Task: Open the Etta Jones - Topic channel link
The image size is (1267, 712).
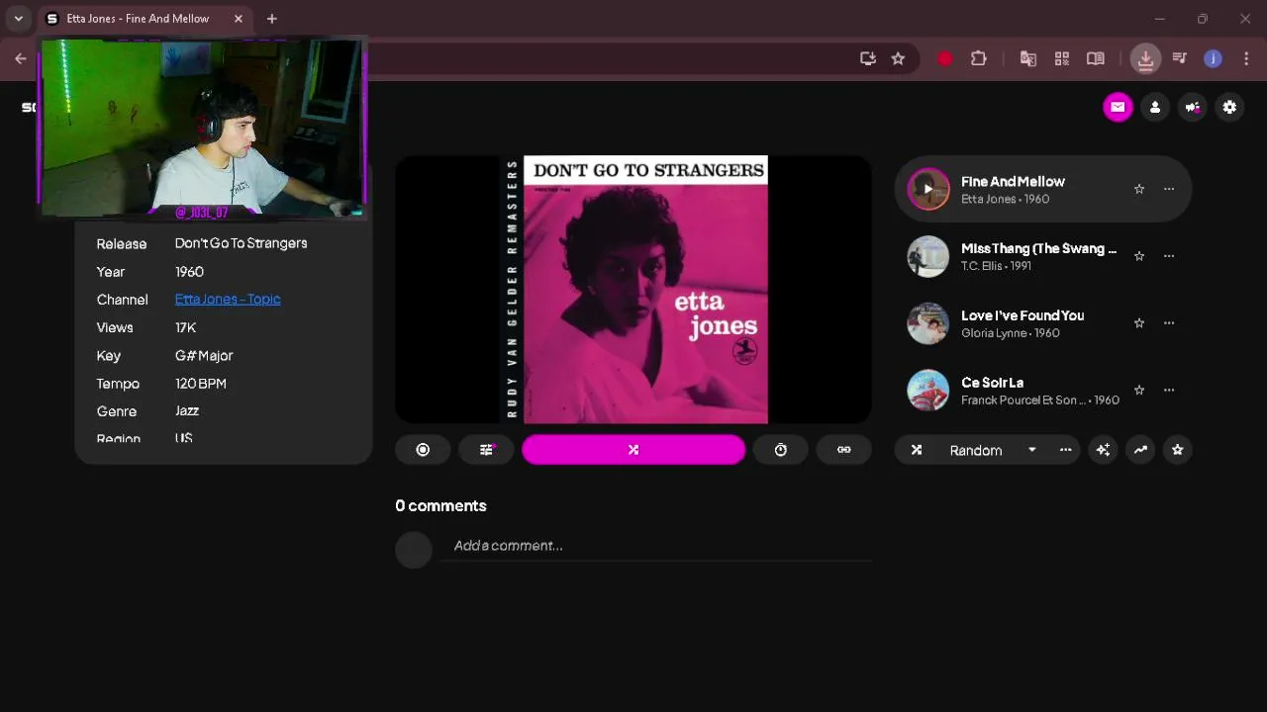Action: click(x=228, y=299)
